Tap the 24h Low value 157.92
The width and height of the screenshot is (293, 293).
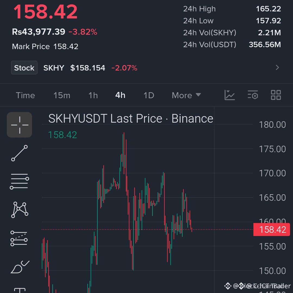tap(268, 21)
